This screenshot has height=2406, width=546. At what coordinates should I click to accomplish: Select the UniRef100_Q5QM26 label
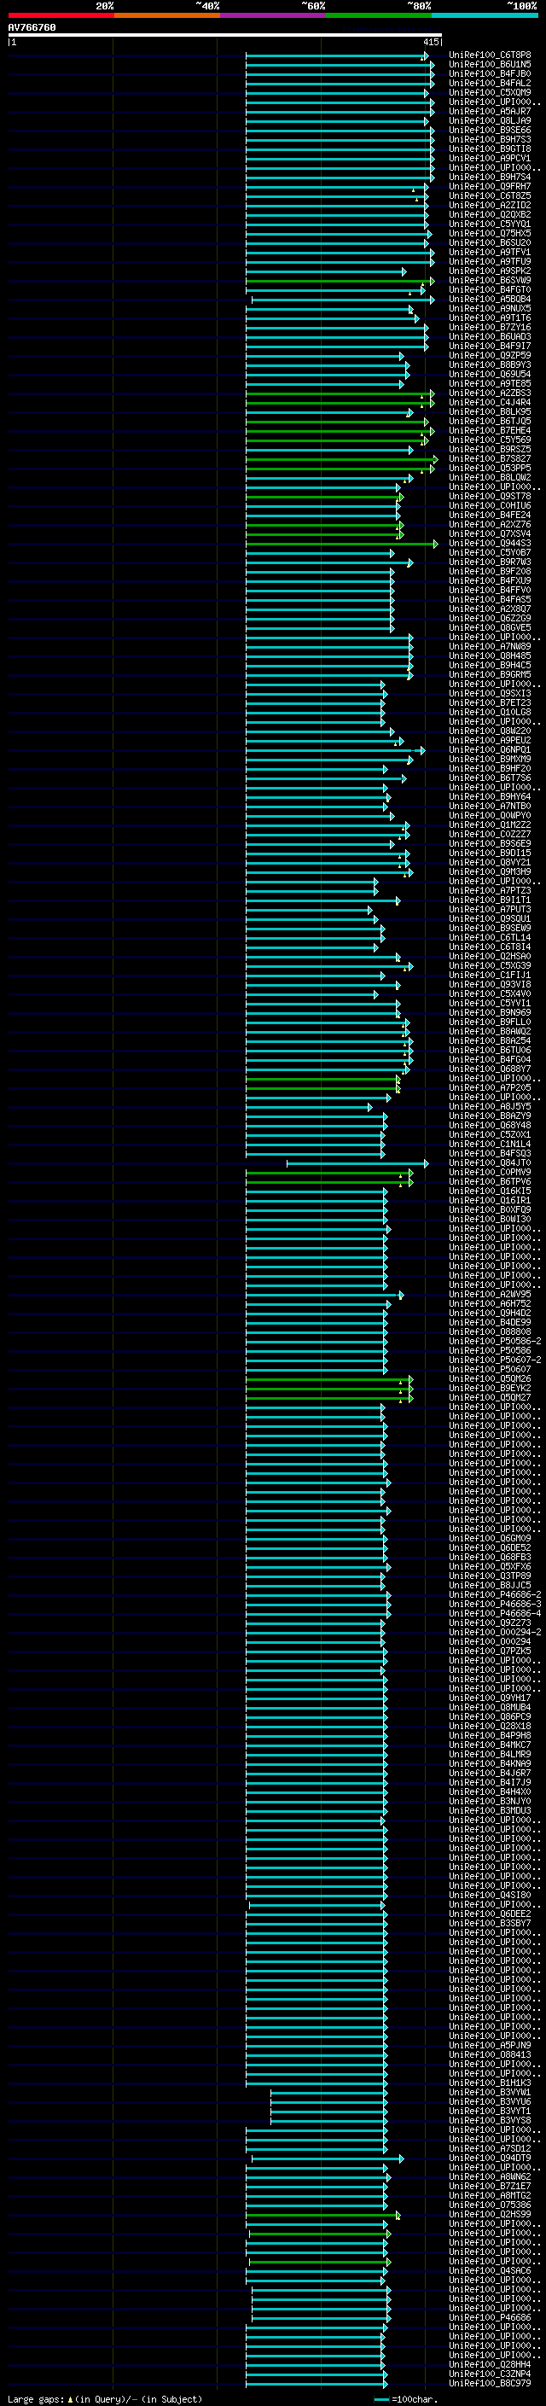[x=490, y=1378]
